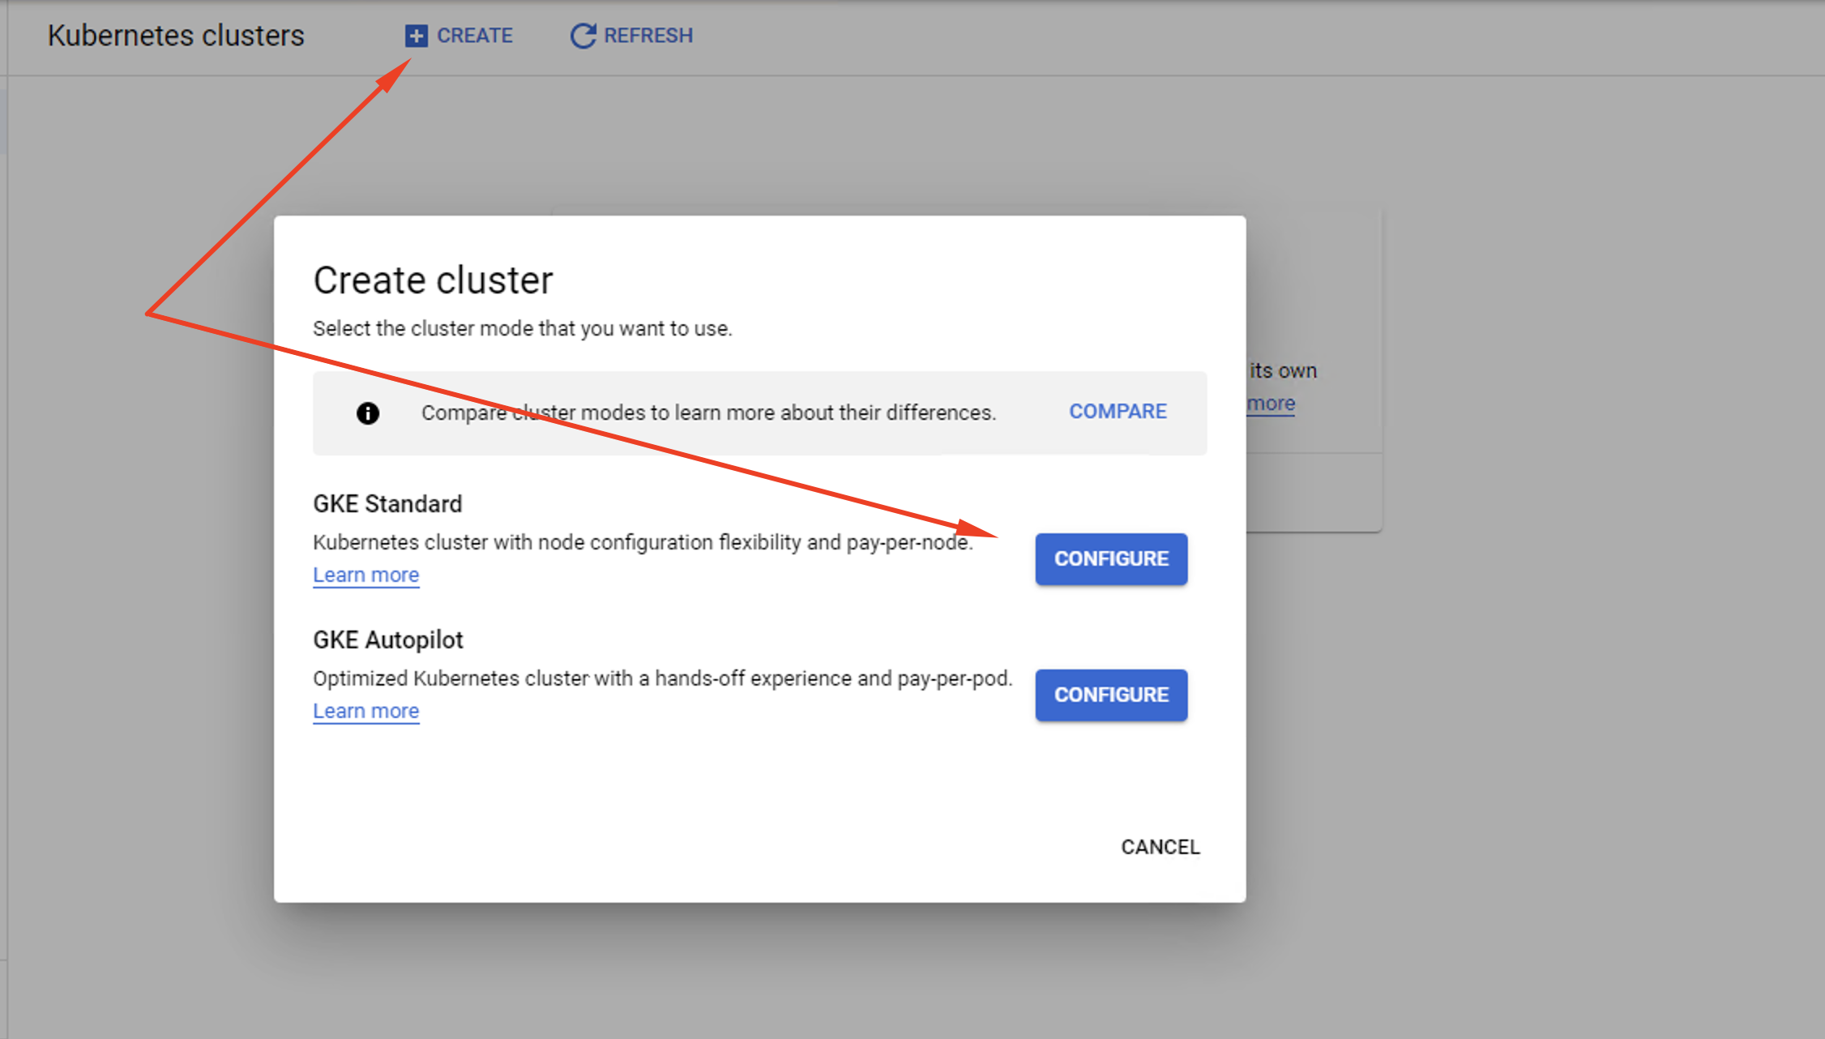Image resolution: width=1825 pixels, height=1039 pixels.
Task: Configure a GKE Standard cluster
Action: pyautogui.click(x=1111, y=559)
